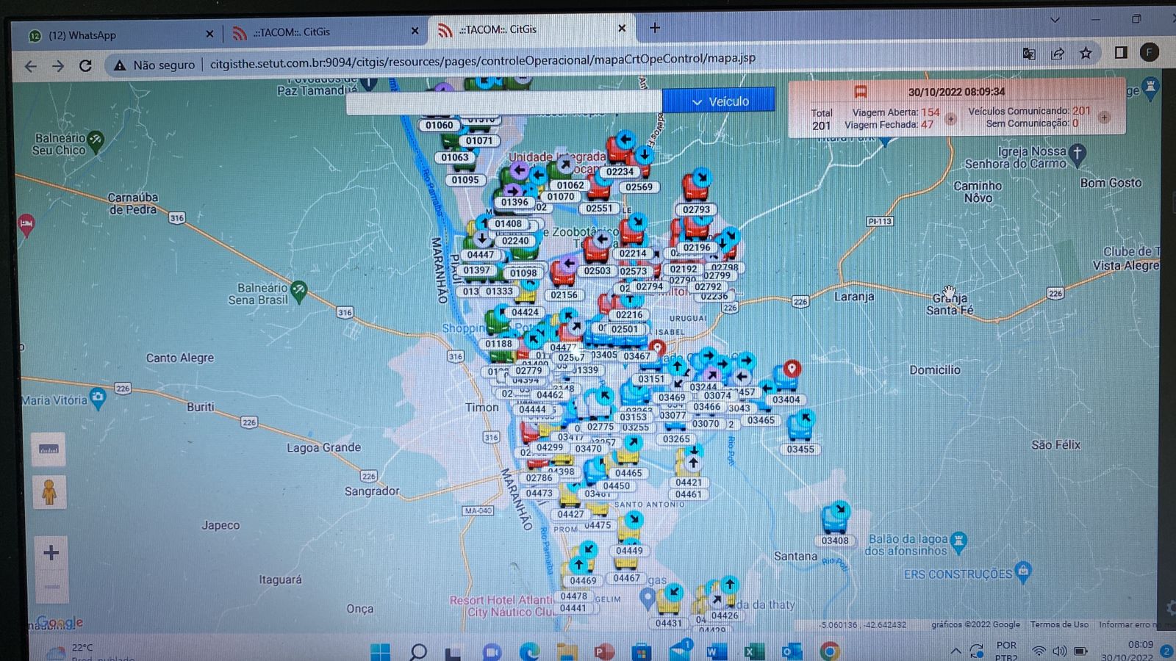Open Word from the taskbar
The height and width of the screenshot is (661, 1176).
click(x=716, y=651)
